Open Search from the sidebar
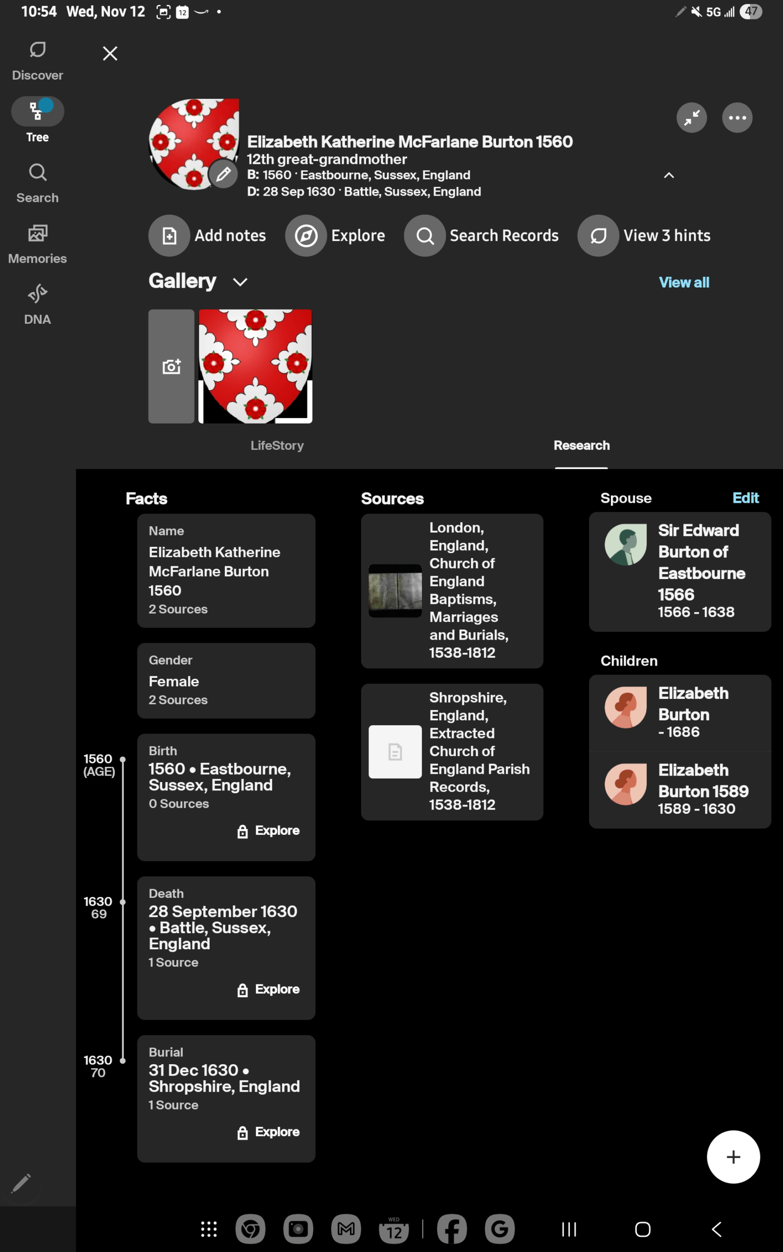Screen dimensions: 783x1252 (x=37, y=181)
